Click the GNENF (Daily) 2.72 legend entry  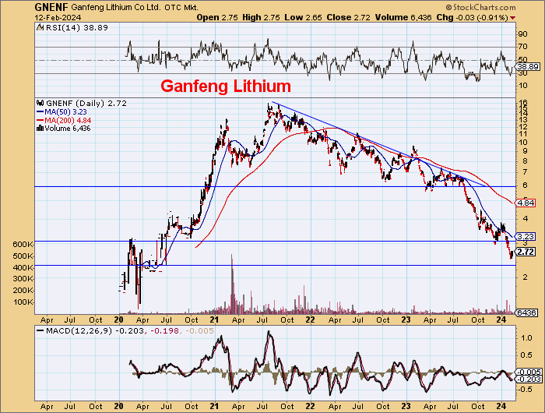(x=86, y=104)
